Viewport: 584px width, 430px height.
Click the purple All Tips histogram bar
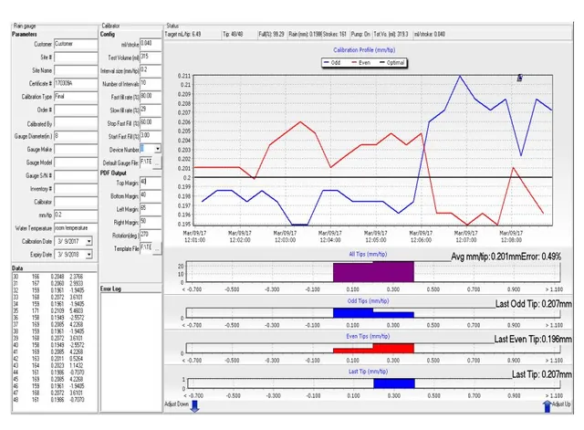click(x=373, y=272)
